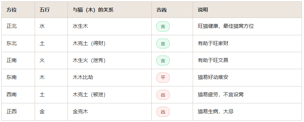Screen dimensions: 304x122
Task: Click the text 猫易生病，大忌
Action: tap(215, 111)
